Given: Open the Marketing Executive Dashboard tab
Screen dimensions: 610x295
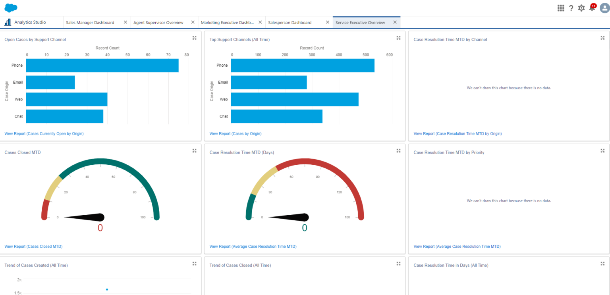Looking at the screenshot, I should pos(227,22).
